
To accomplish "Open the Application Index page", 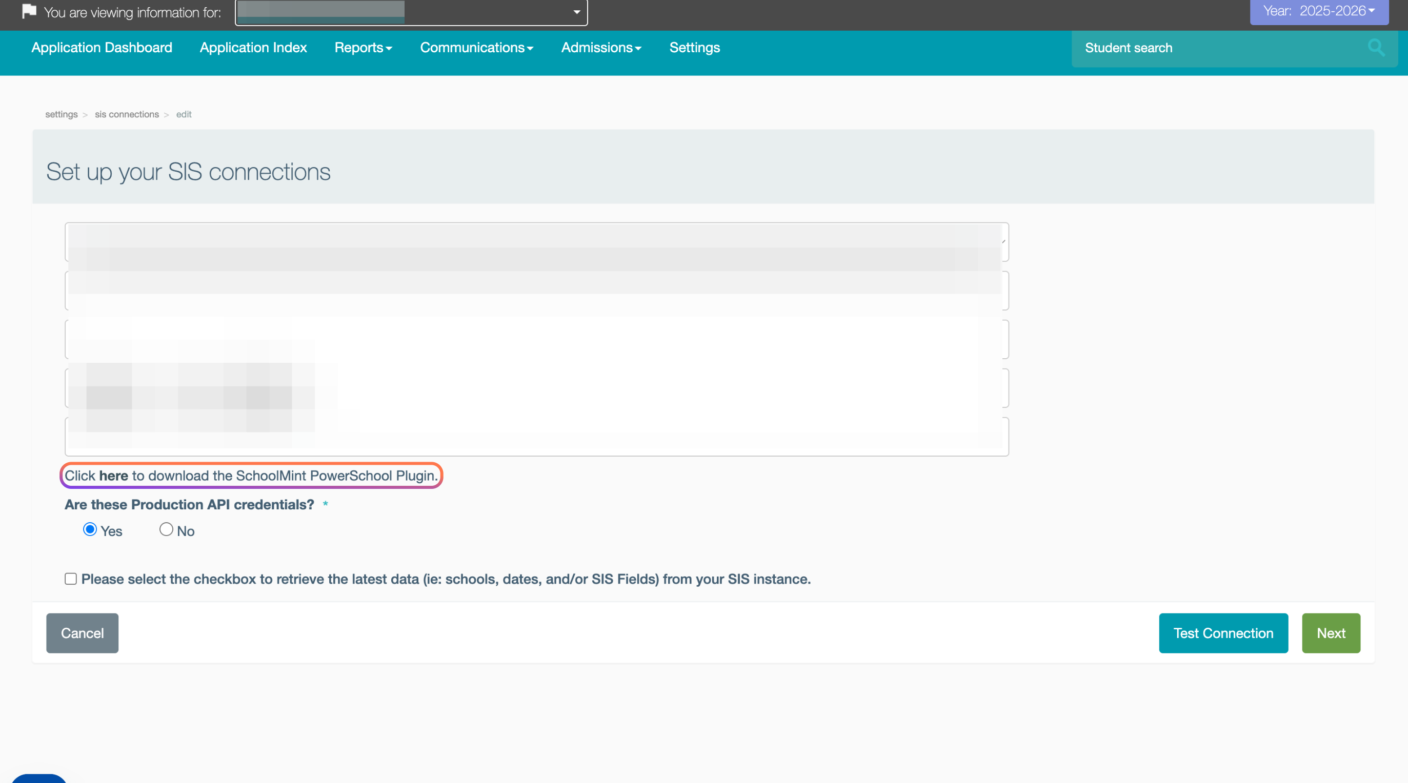I will (253, 48).
